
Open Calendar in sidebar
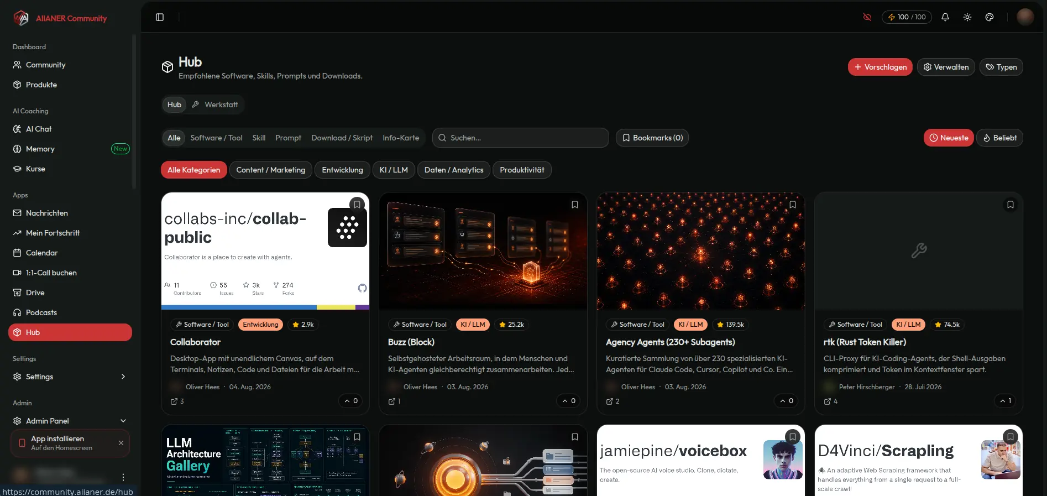click(x=70, y=253)
